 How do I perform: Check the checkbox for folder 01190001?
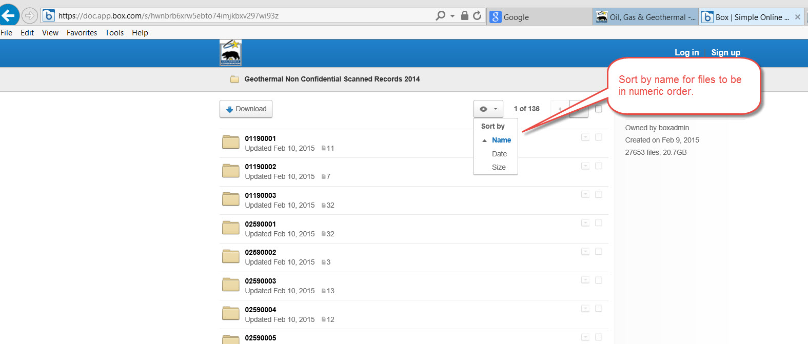(x=598, y=137)
